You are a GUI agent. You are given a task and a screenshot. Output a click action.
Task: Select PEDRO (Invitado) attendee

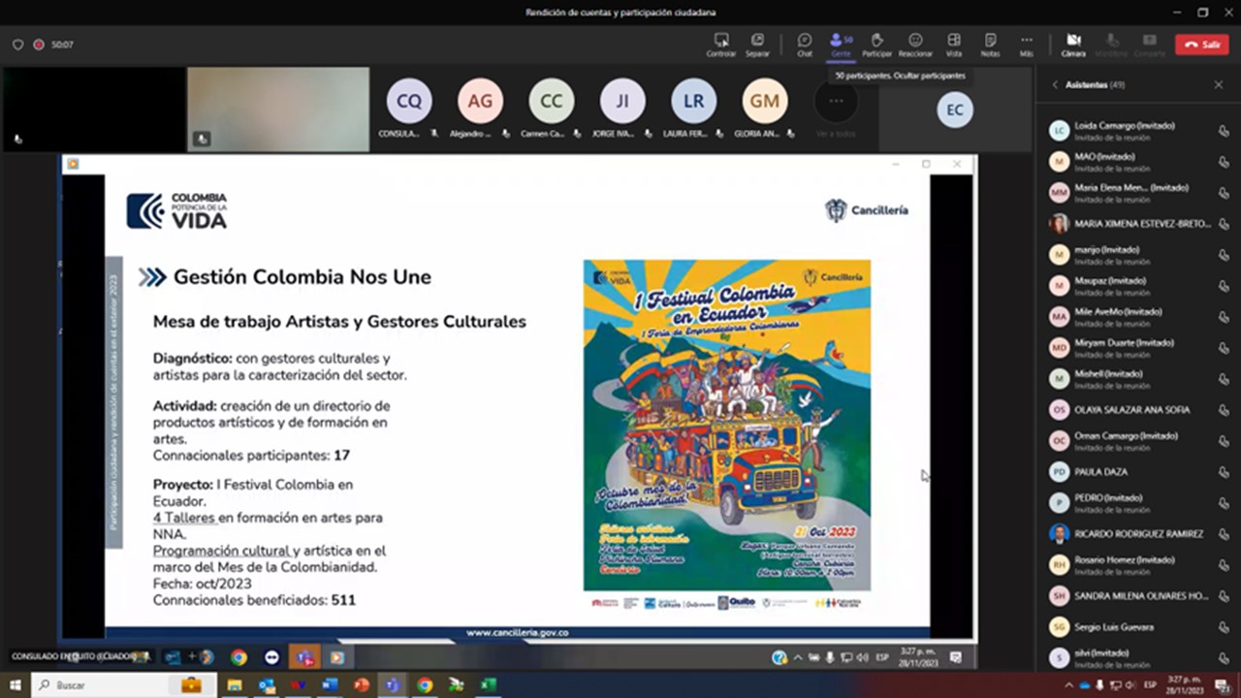click(1138, 502)
